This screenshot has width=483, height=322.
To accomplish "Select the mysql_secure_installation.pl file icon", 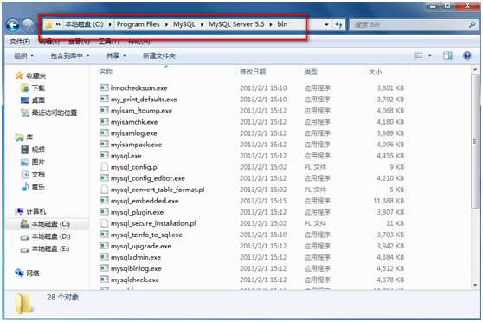I will point(105,223).
